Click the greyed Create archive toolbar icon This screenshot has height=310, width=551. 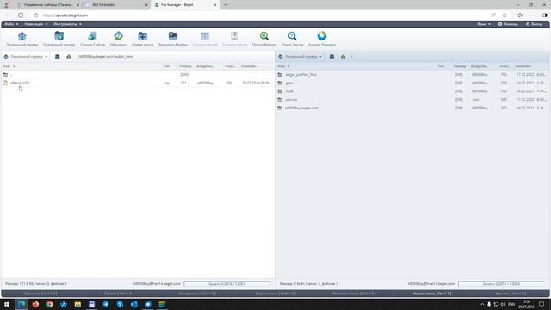tap(205, 36)
